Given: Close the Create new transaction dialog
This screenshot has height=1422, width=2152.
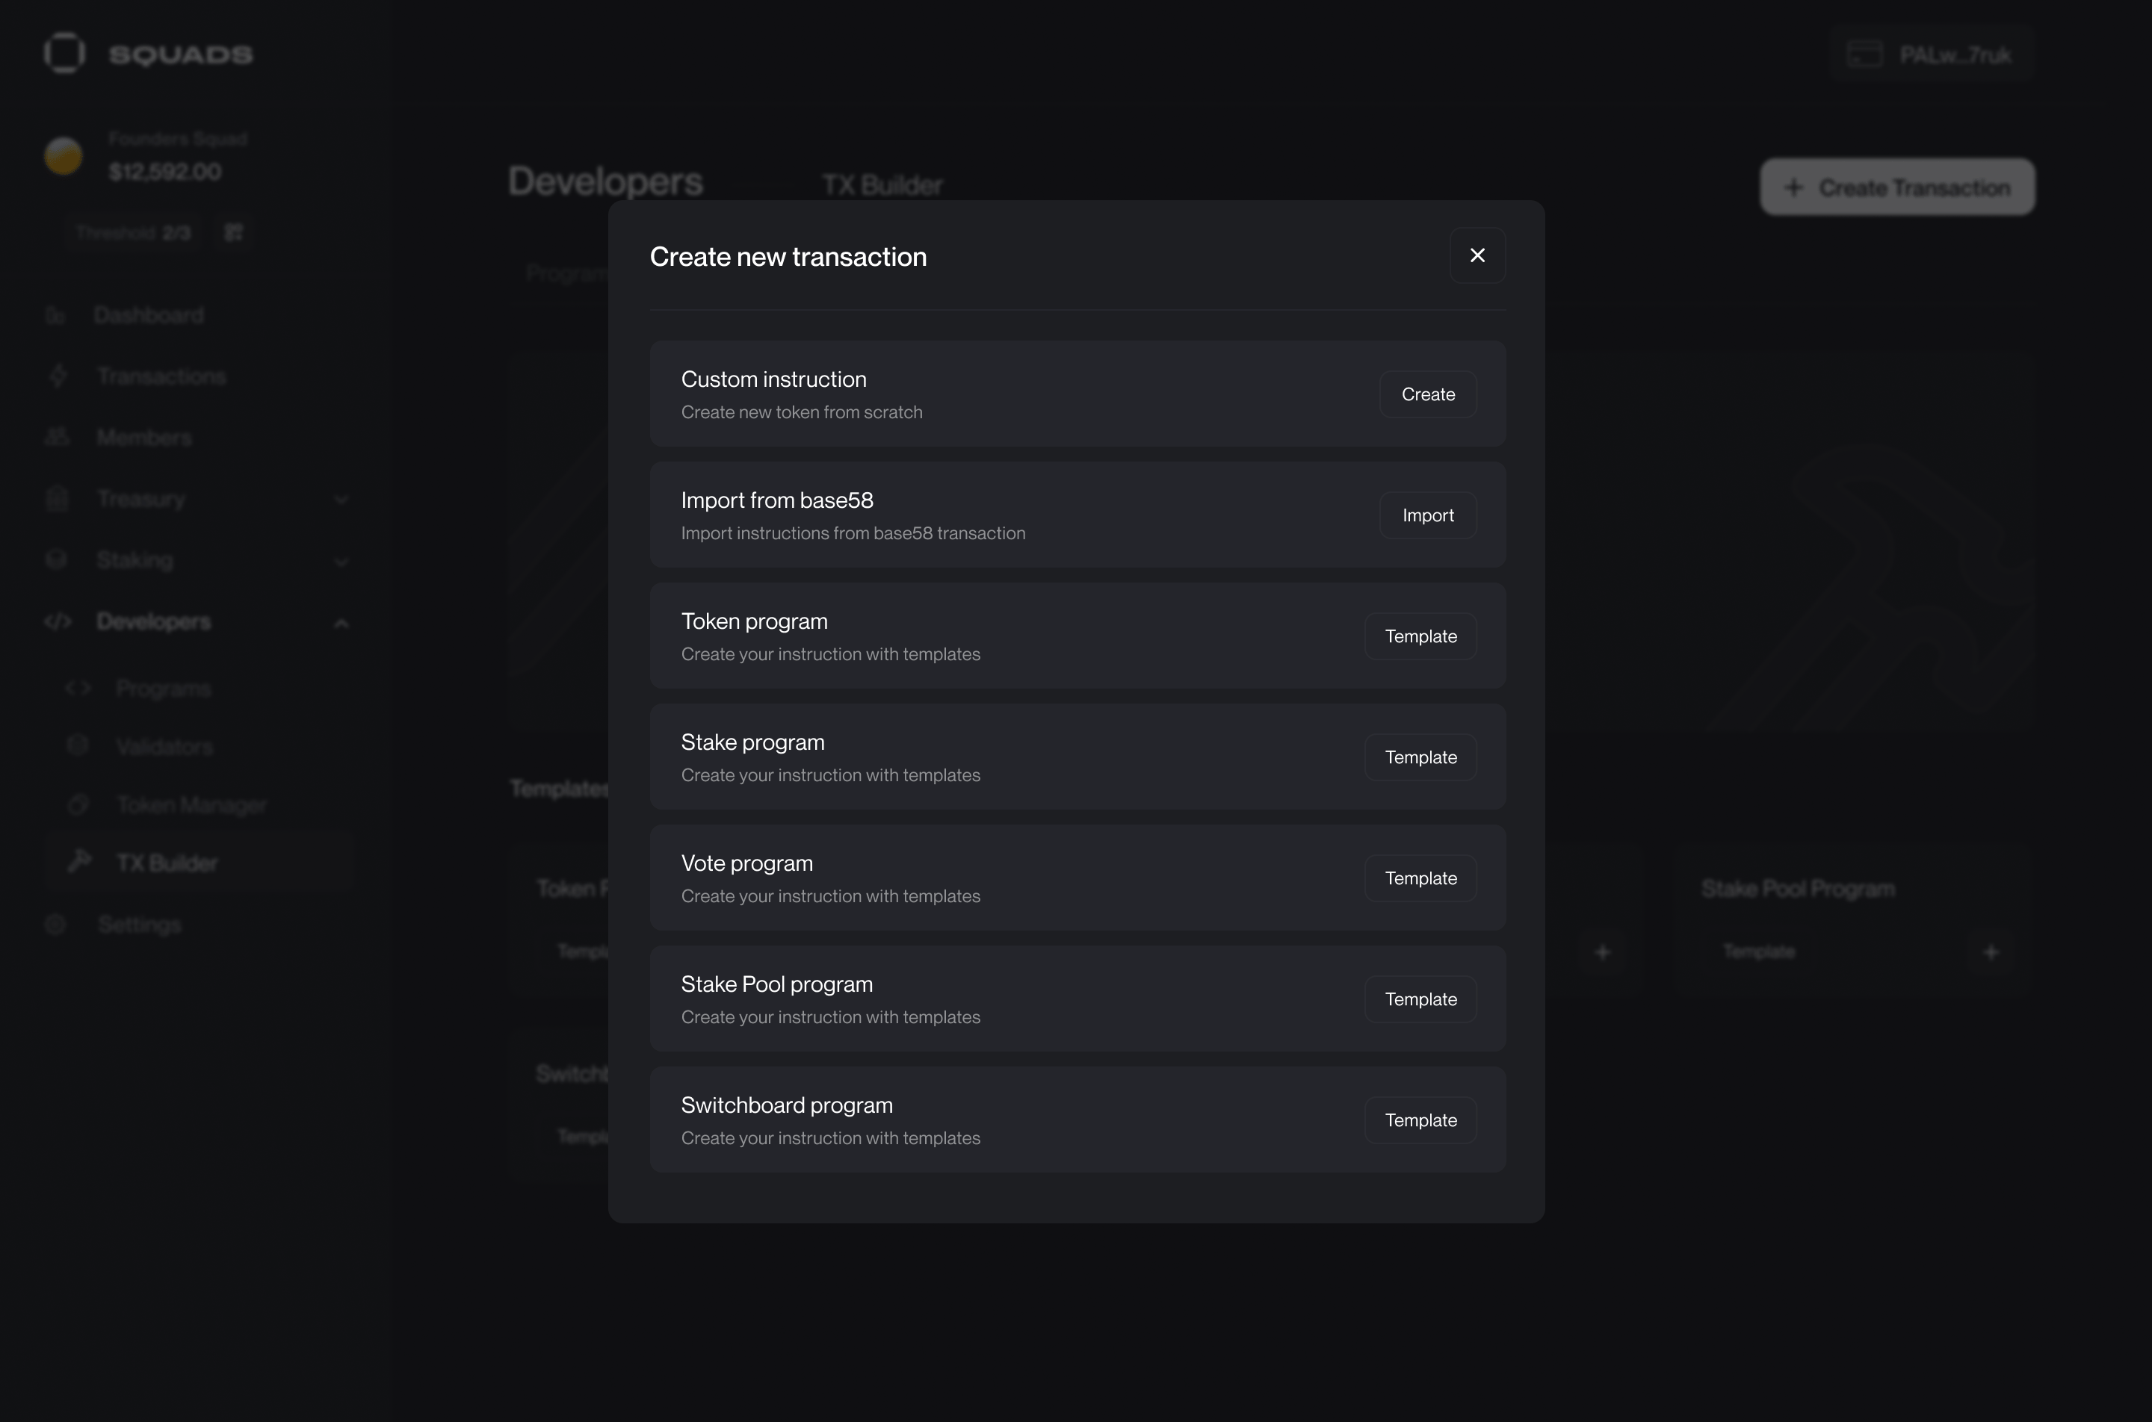Looking at the screenshot, I should click(1477, 255).
